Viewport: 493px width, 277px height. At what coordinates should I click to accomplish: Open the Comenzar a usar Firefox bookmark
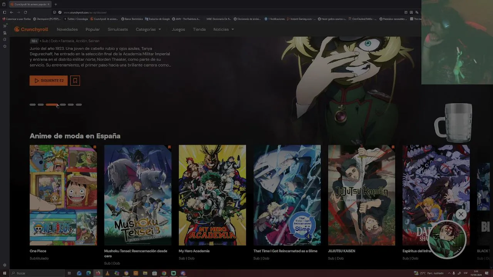[17, 19]
